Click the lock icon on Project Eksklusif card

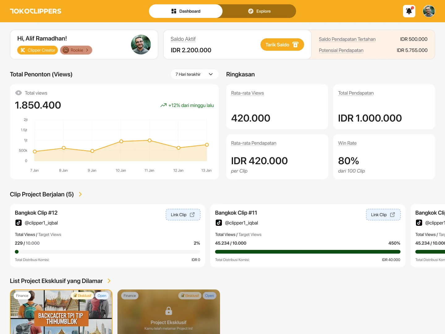pos(169,310)
